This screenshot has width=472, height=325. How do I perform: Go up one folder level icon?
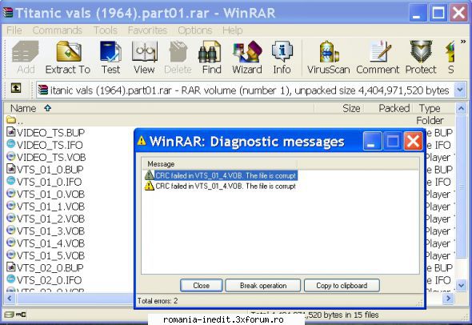(x=16, y=88)
